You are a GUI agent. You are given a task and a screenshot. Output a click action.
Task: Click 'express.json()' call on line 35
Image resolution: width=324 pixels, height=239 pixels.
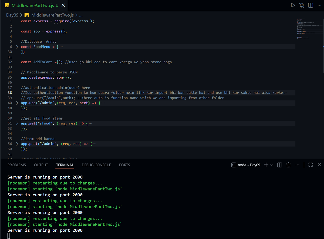pyautogui.click(x=53, y=77)
